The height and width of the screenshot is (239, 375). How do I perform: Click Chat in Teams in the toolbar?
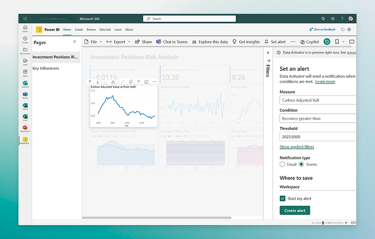(x=172, y=42)
